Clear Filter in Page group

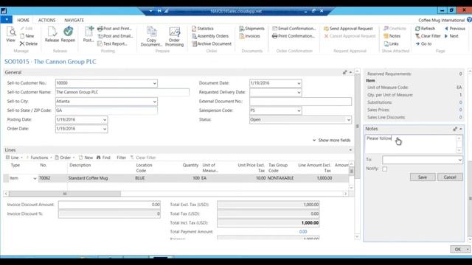428,36
